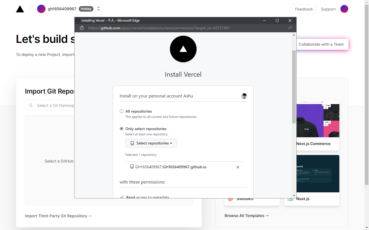
Task: Click the lock icon in the Edge address bar
Action: (x=82, y=28)
